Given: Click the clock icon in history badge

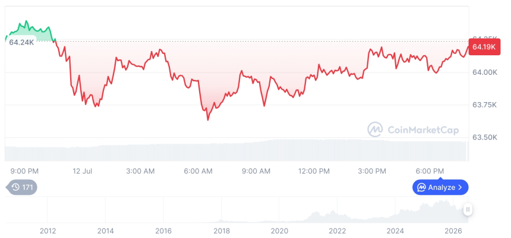Looking at the screenshot, I should coord(15,187).
